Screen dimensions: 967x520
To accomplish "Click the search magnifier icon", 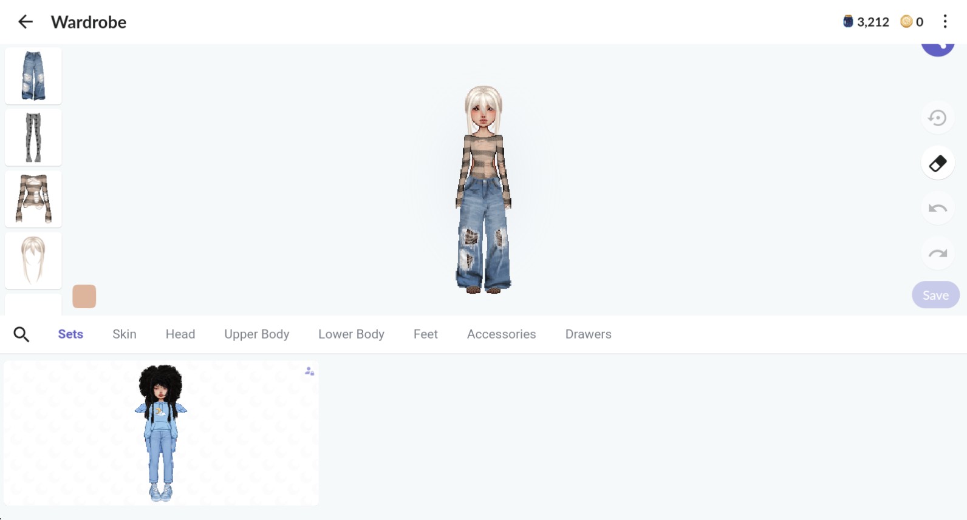I will (x=21, y=334).
